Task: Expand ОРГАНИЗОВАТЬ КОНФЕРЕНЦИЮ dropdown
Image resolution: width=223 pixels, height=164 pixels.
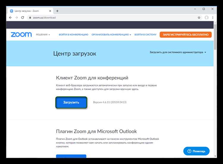Action: (x=111, y=35)
